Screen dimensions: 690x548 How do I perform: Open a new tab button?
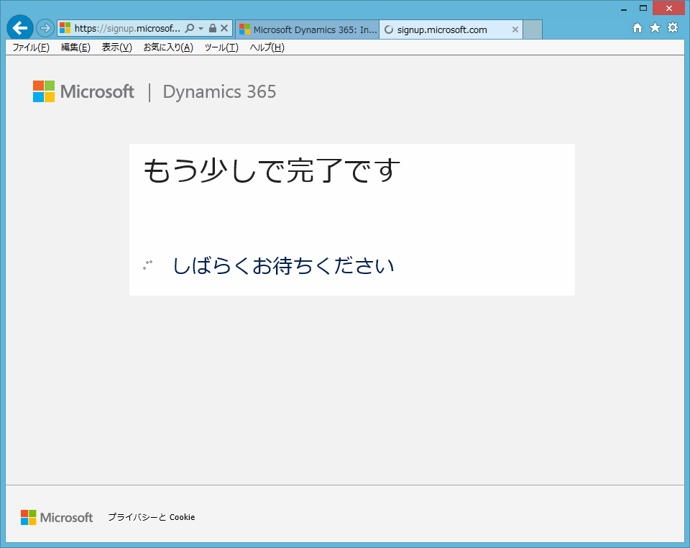coord(533,29)
